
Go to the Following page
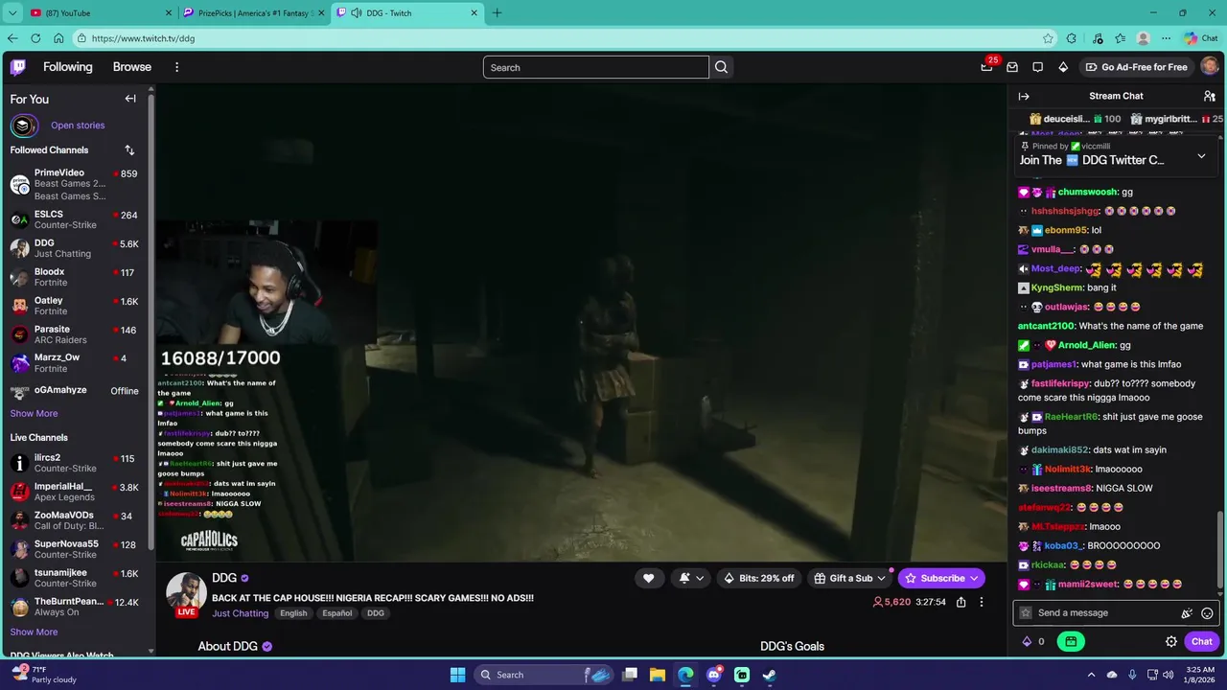coord(68,67)
